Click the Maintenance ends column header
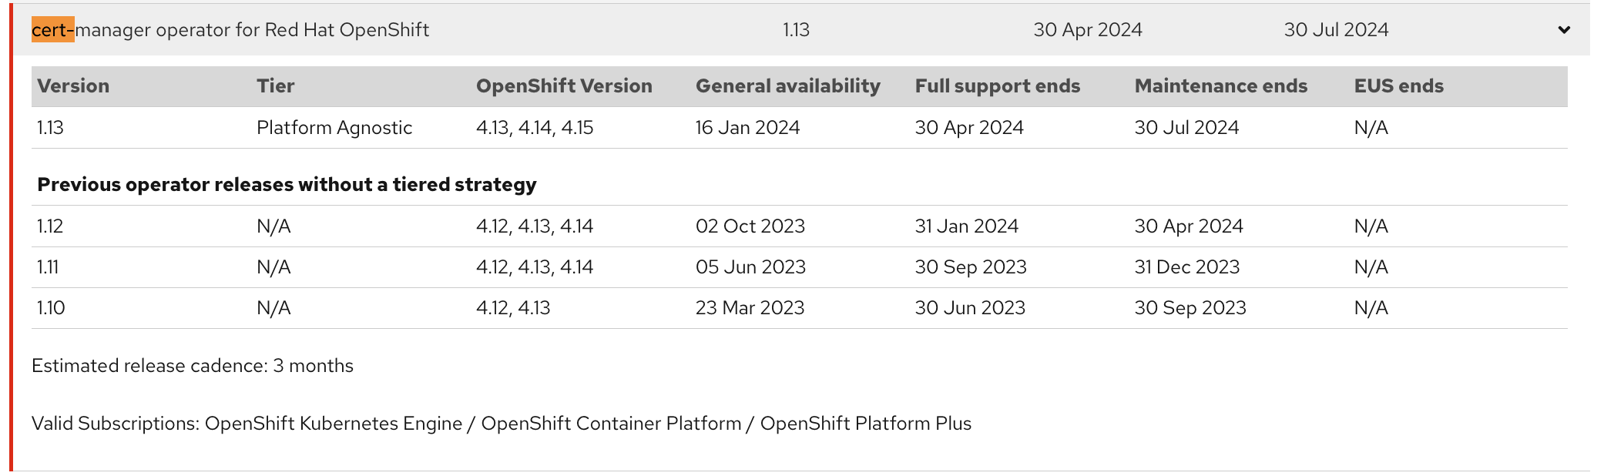1604x476 pixels. pyautogui.click(x=1220, y=86)
